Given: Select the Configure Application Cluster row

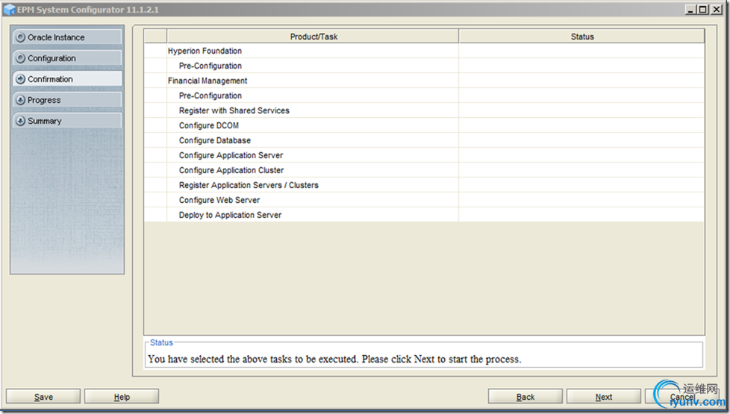Looking at the screenshot, I should 424,170.
